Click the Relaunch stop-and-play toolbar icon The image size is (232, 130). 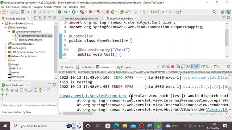pyautogui.click(x=98, y=12)
